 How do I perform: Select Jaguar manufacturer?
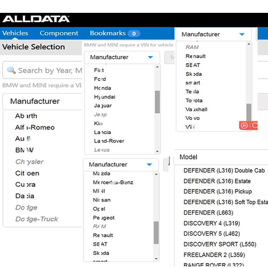click(x=103, y=106)
